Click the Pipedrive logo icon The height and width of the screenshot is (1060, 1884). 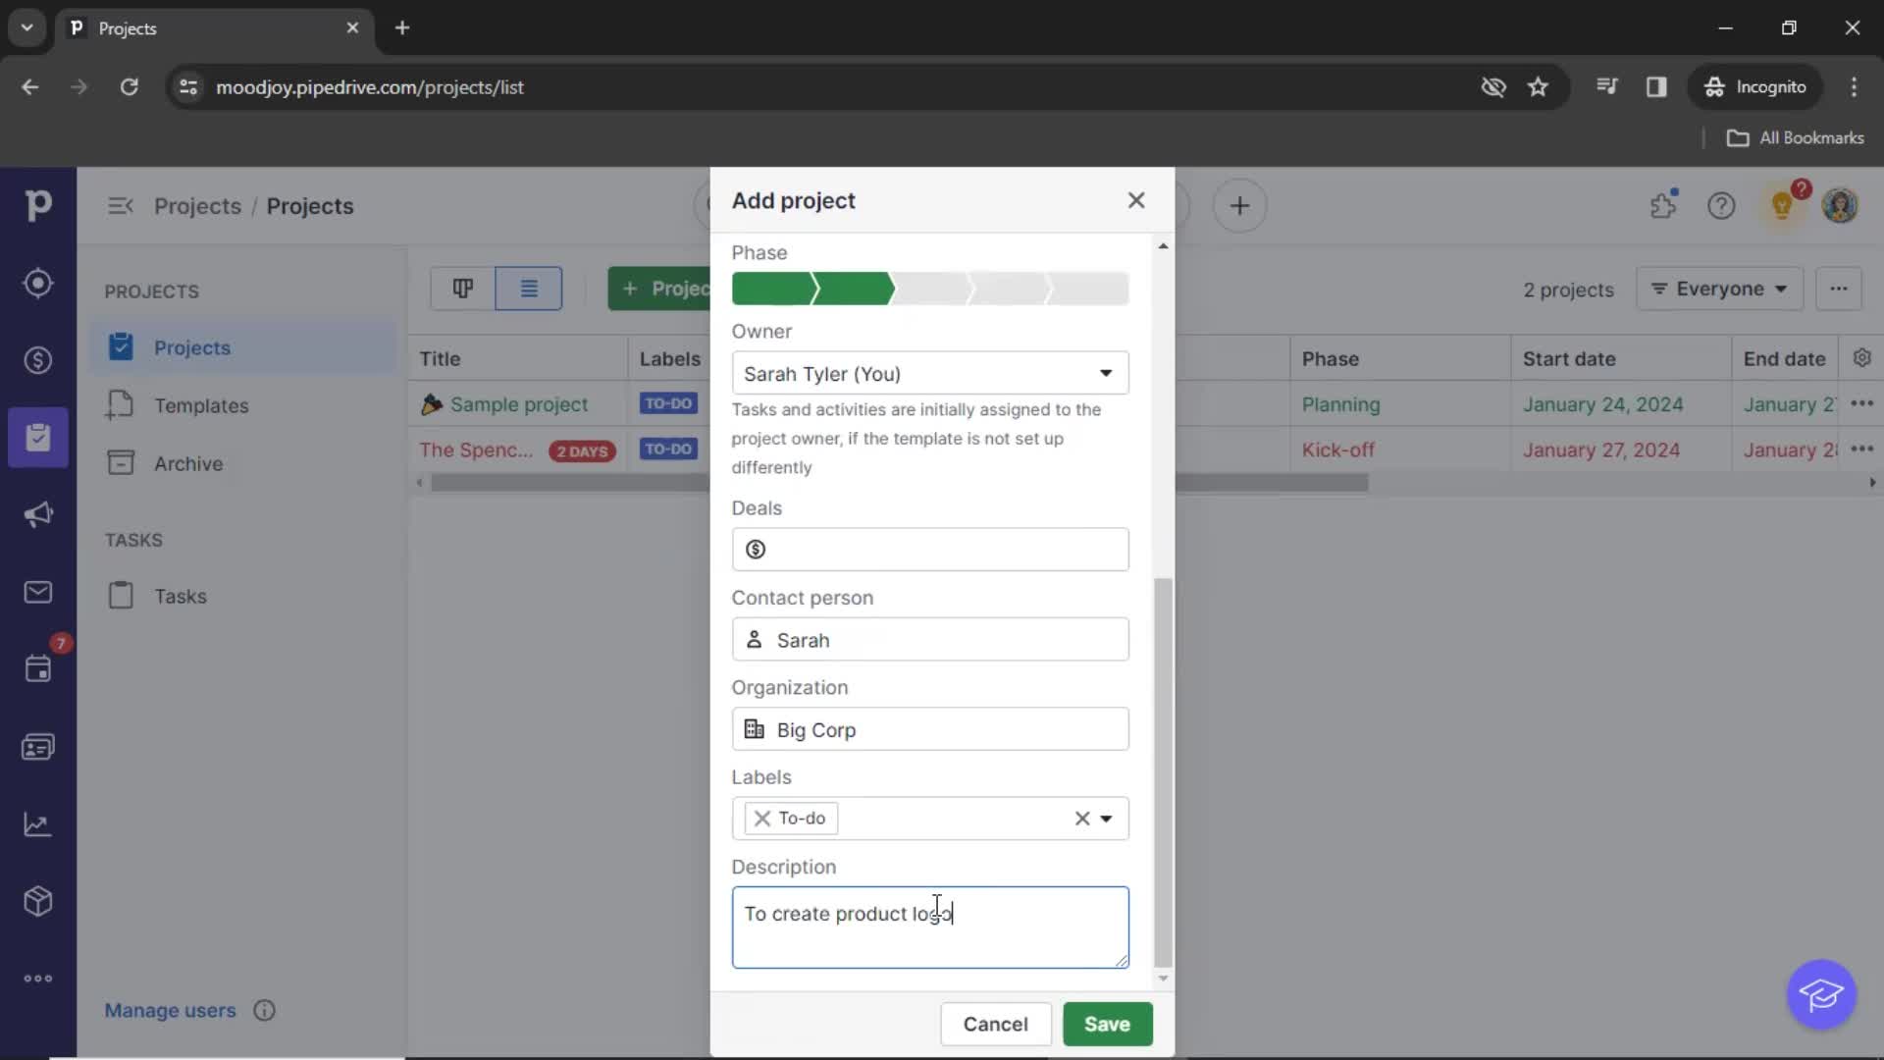click(37, 204)
